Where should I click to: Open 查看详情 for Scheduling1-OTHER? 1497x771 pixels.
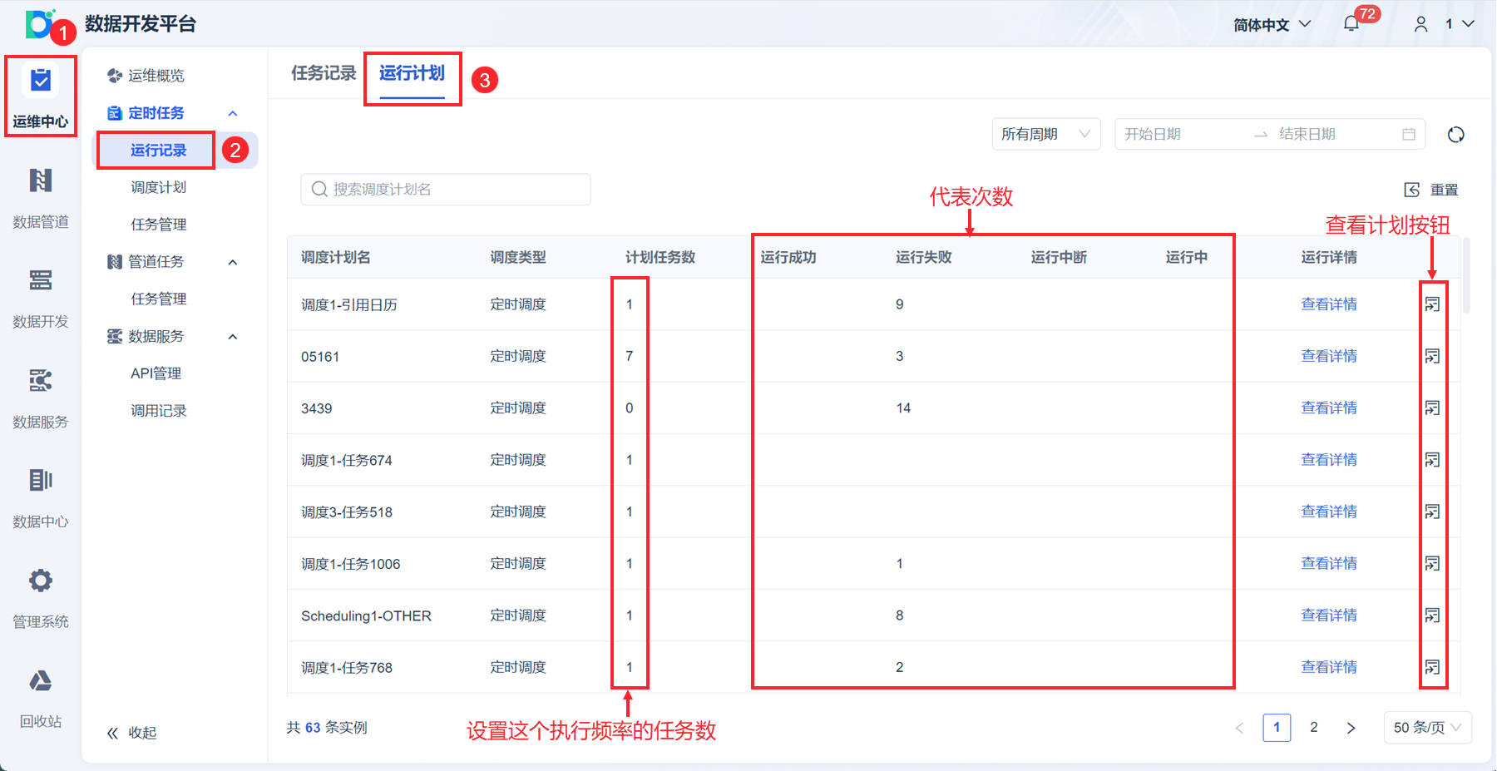1329,615
